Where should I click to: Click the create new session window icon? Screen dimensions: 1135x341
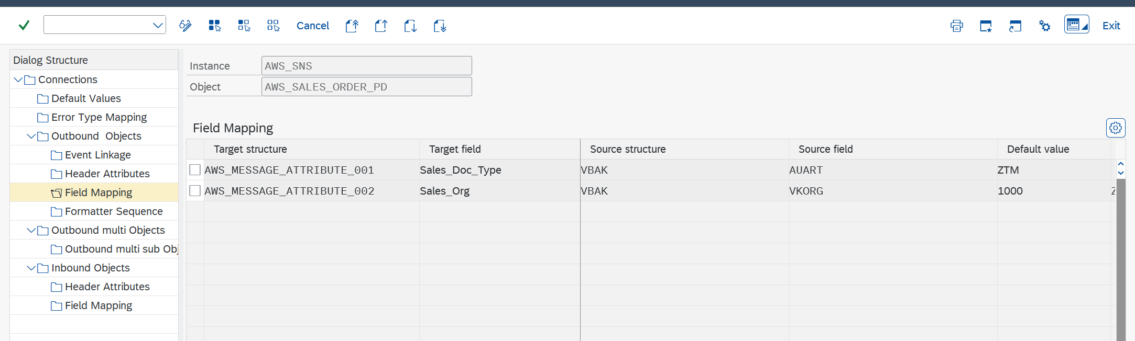click(986, 26)
